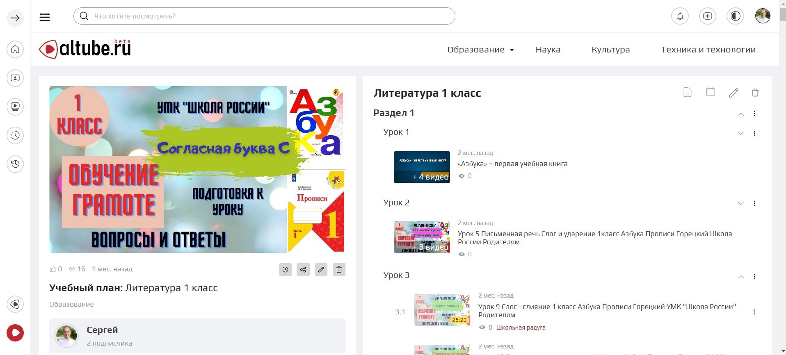Click Сергей's channel avatar
The image size is (786, 355).
click(66, 336)
